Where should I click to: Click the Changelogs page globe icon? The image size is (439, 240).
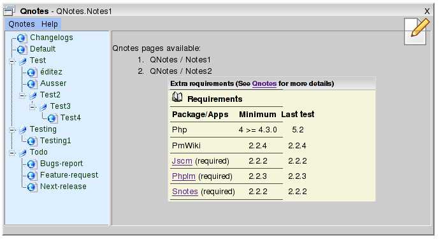22,38
